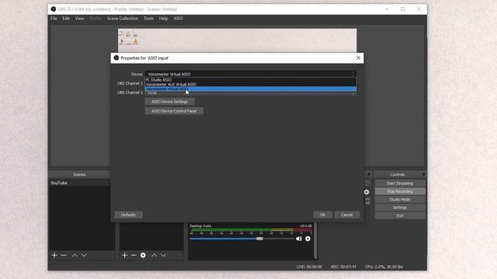This screenshot has height=279, width=497.
Task: Toggle Studio Mode in Controls
Action: [x=400, y=200]
